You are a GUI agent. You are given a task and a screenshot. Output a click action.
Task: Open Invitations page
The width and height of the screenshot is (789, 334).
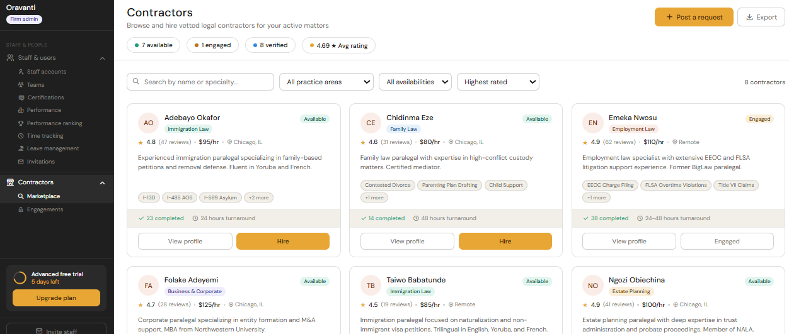(x=40, y=162)
